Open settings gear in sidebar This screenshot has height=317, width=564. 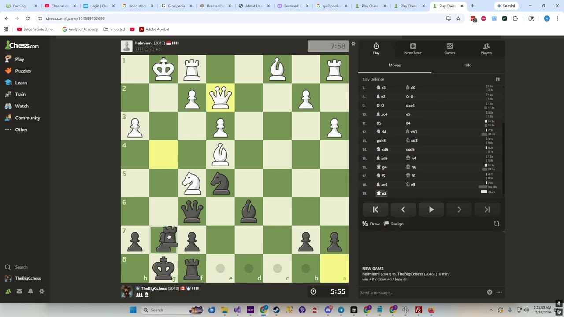pyautogui.click(x=42, y=291)
